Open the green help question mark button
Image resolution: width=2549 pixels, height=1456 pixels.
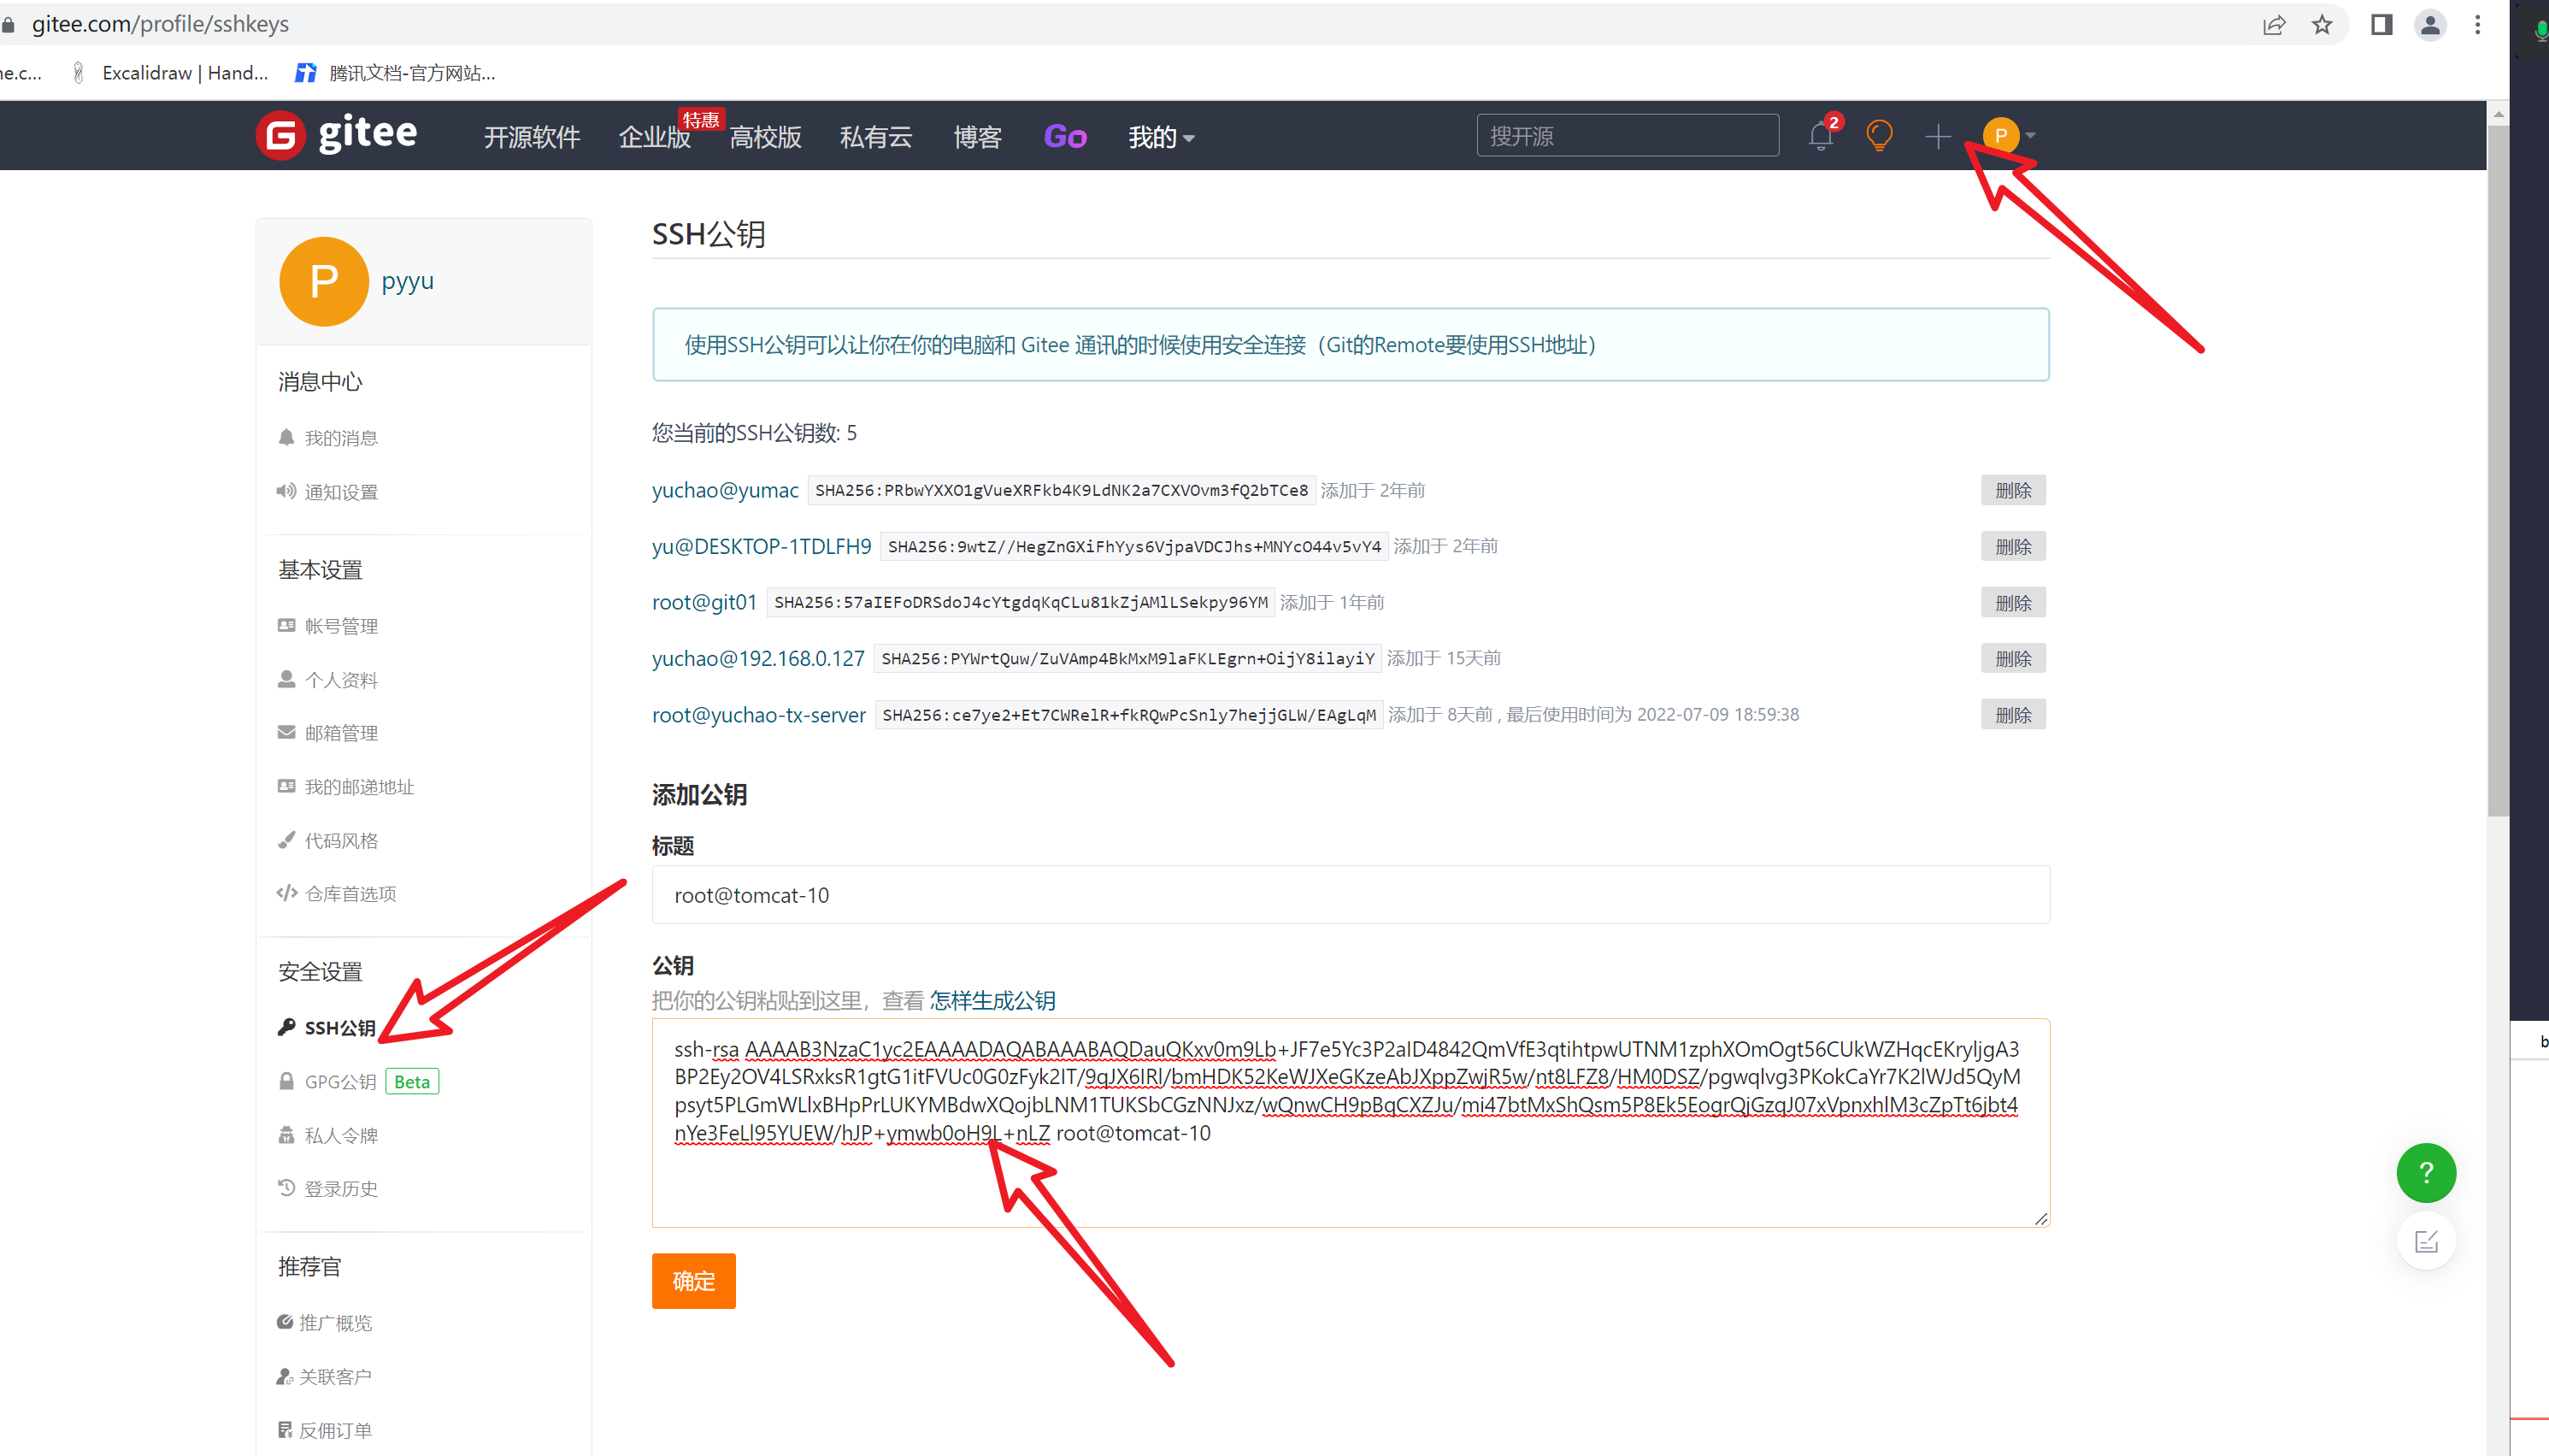point(2425,1172)
